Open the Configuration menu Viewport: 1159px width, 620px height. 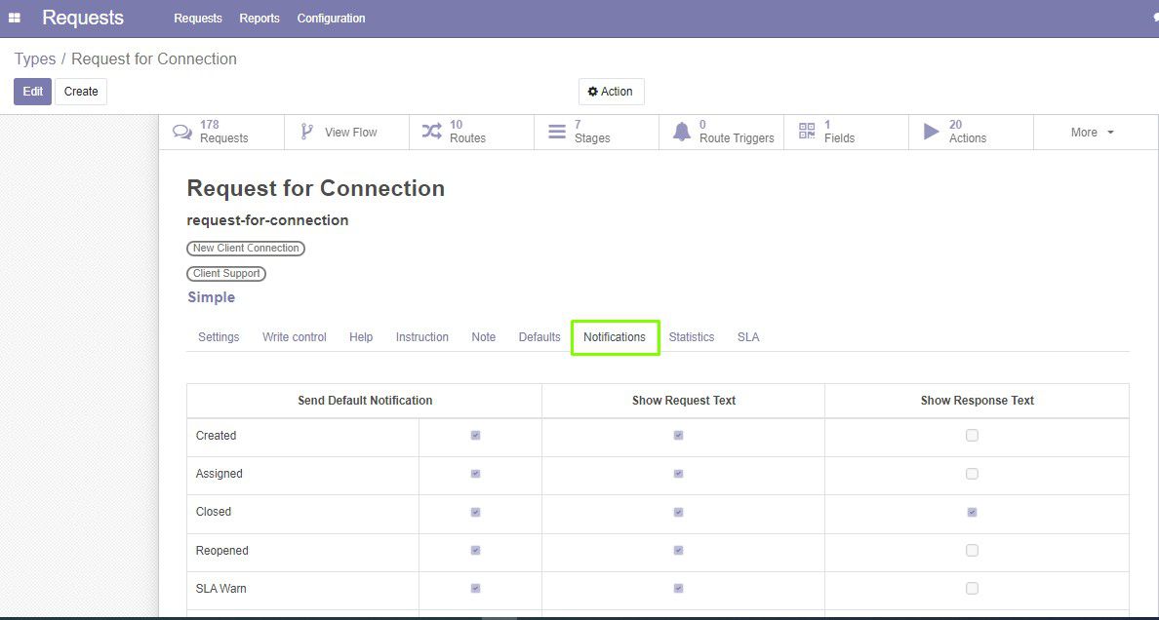[x=331, y=19]
